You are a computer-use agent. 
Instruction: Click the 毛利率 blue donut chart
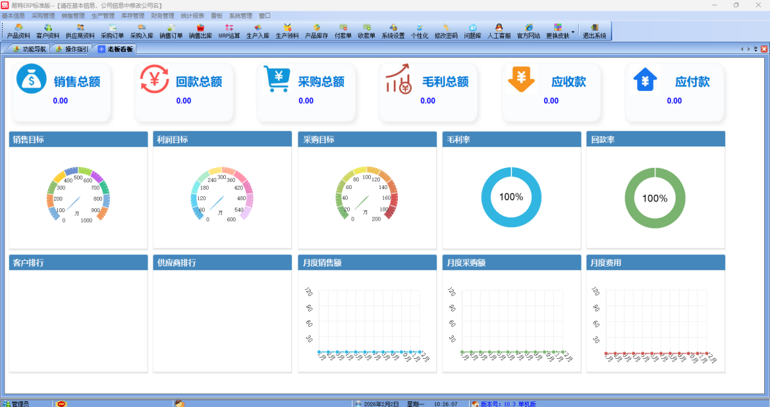click(x=511, y=197)
